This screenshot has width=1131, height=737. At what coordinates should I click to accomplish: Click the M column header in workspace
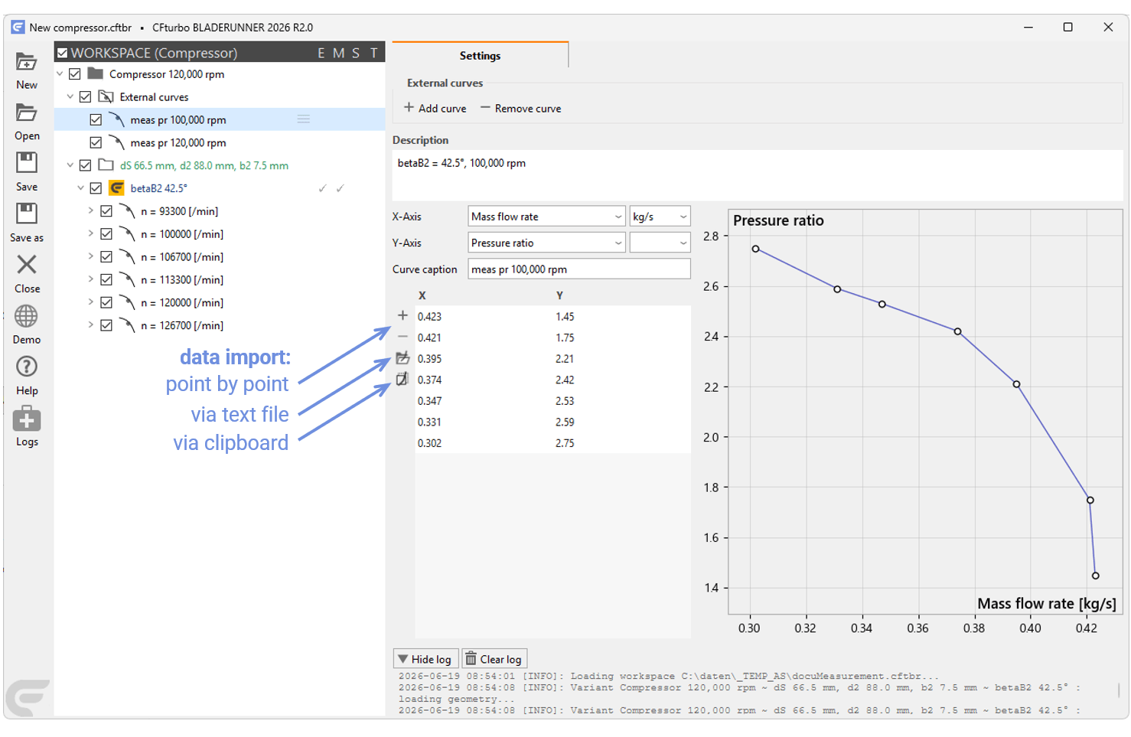tap(338, 53)
